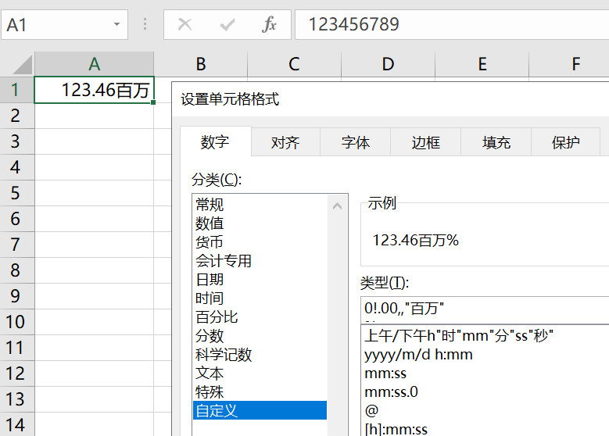Choose yyyy/m/d h:mm format type
Screen dimensions: 609x436
(x=418, y=355)
